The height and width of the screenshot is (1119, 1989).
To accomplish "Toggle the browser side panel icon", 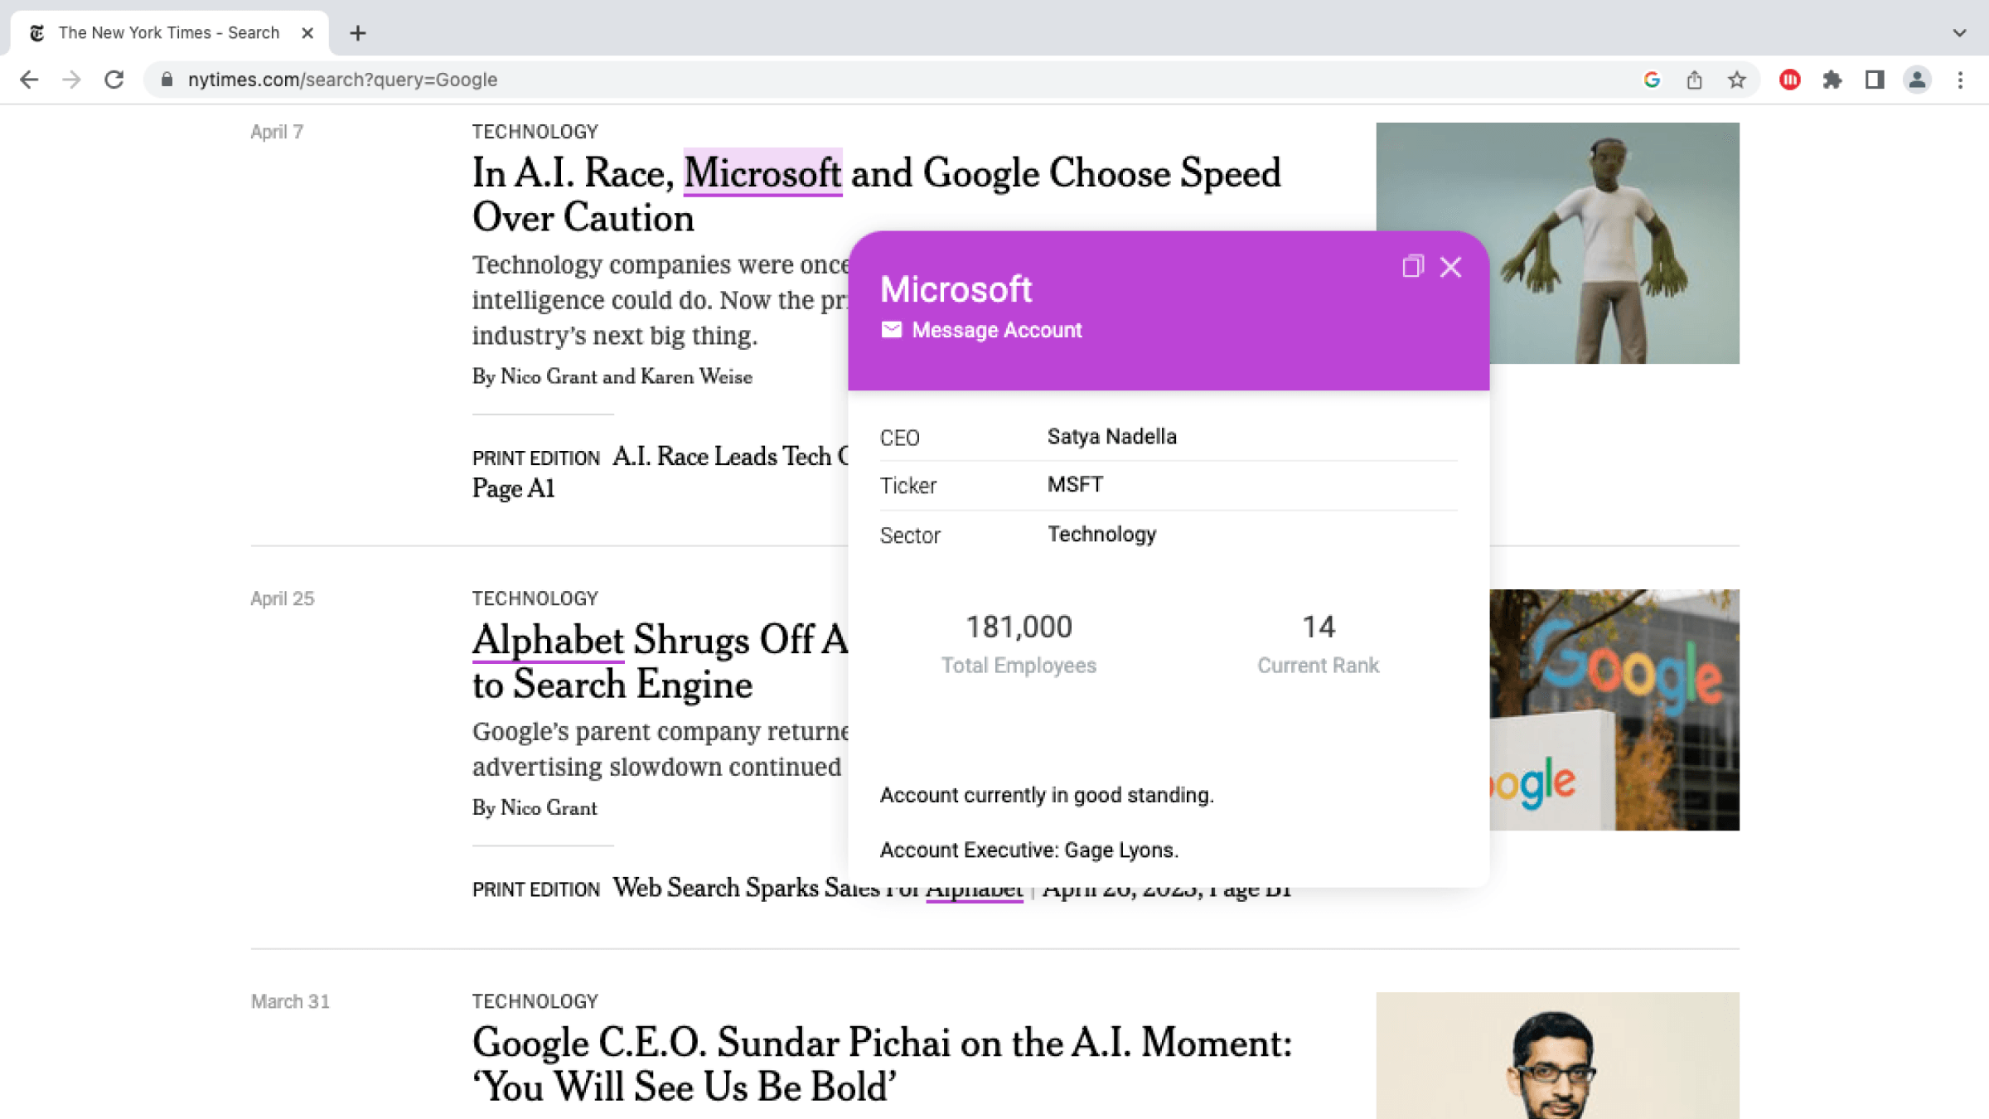I will click(1875, 80).
